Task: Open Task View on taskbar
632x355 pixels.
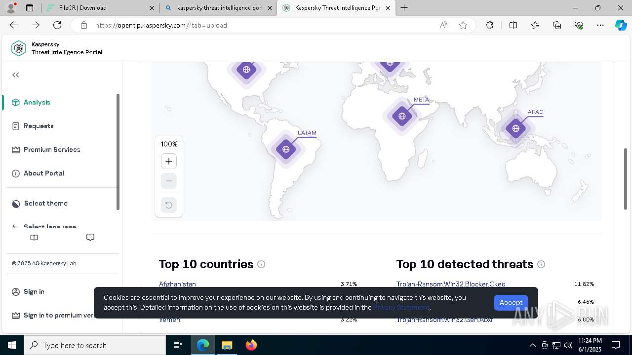Action: [x=178, y=345]
